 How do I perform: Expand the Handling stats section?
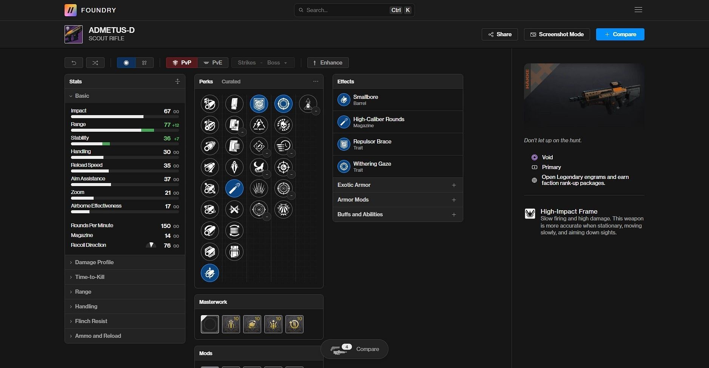pyautogui.click(x=125, y=306)
